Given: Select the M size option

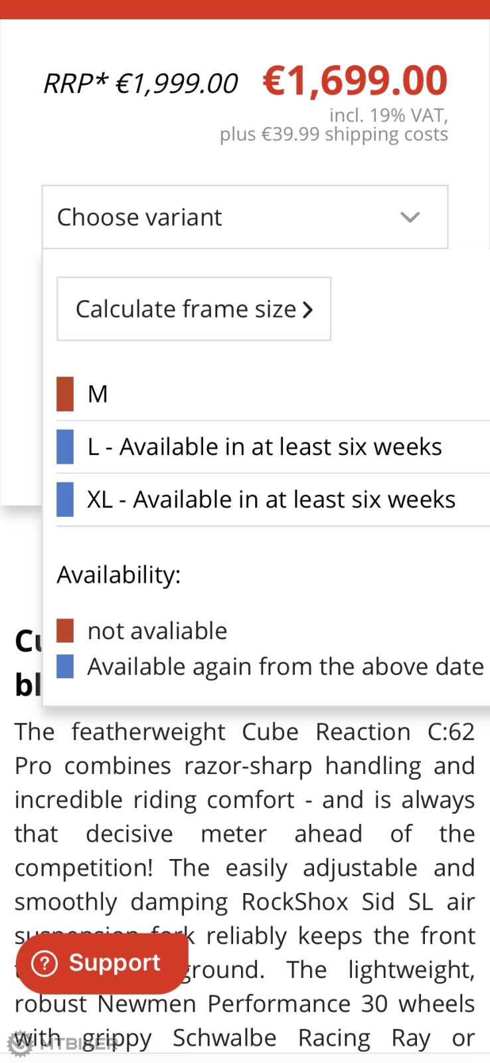Looking at the screenshot, I should 98,394.
